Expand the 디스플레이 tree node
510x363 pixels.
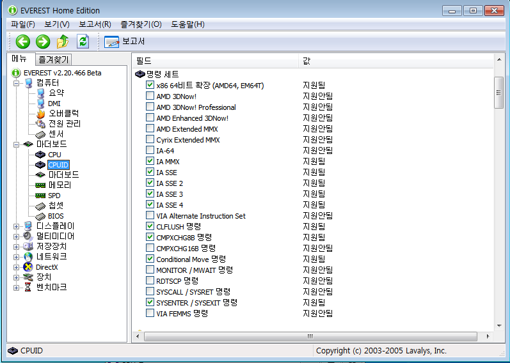tap(16, 226)
